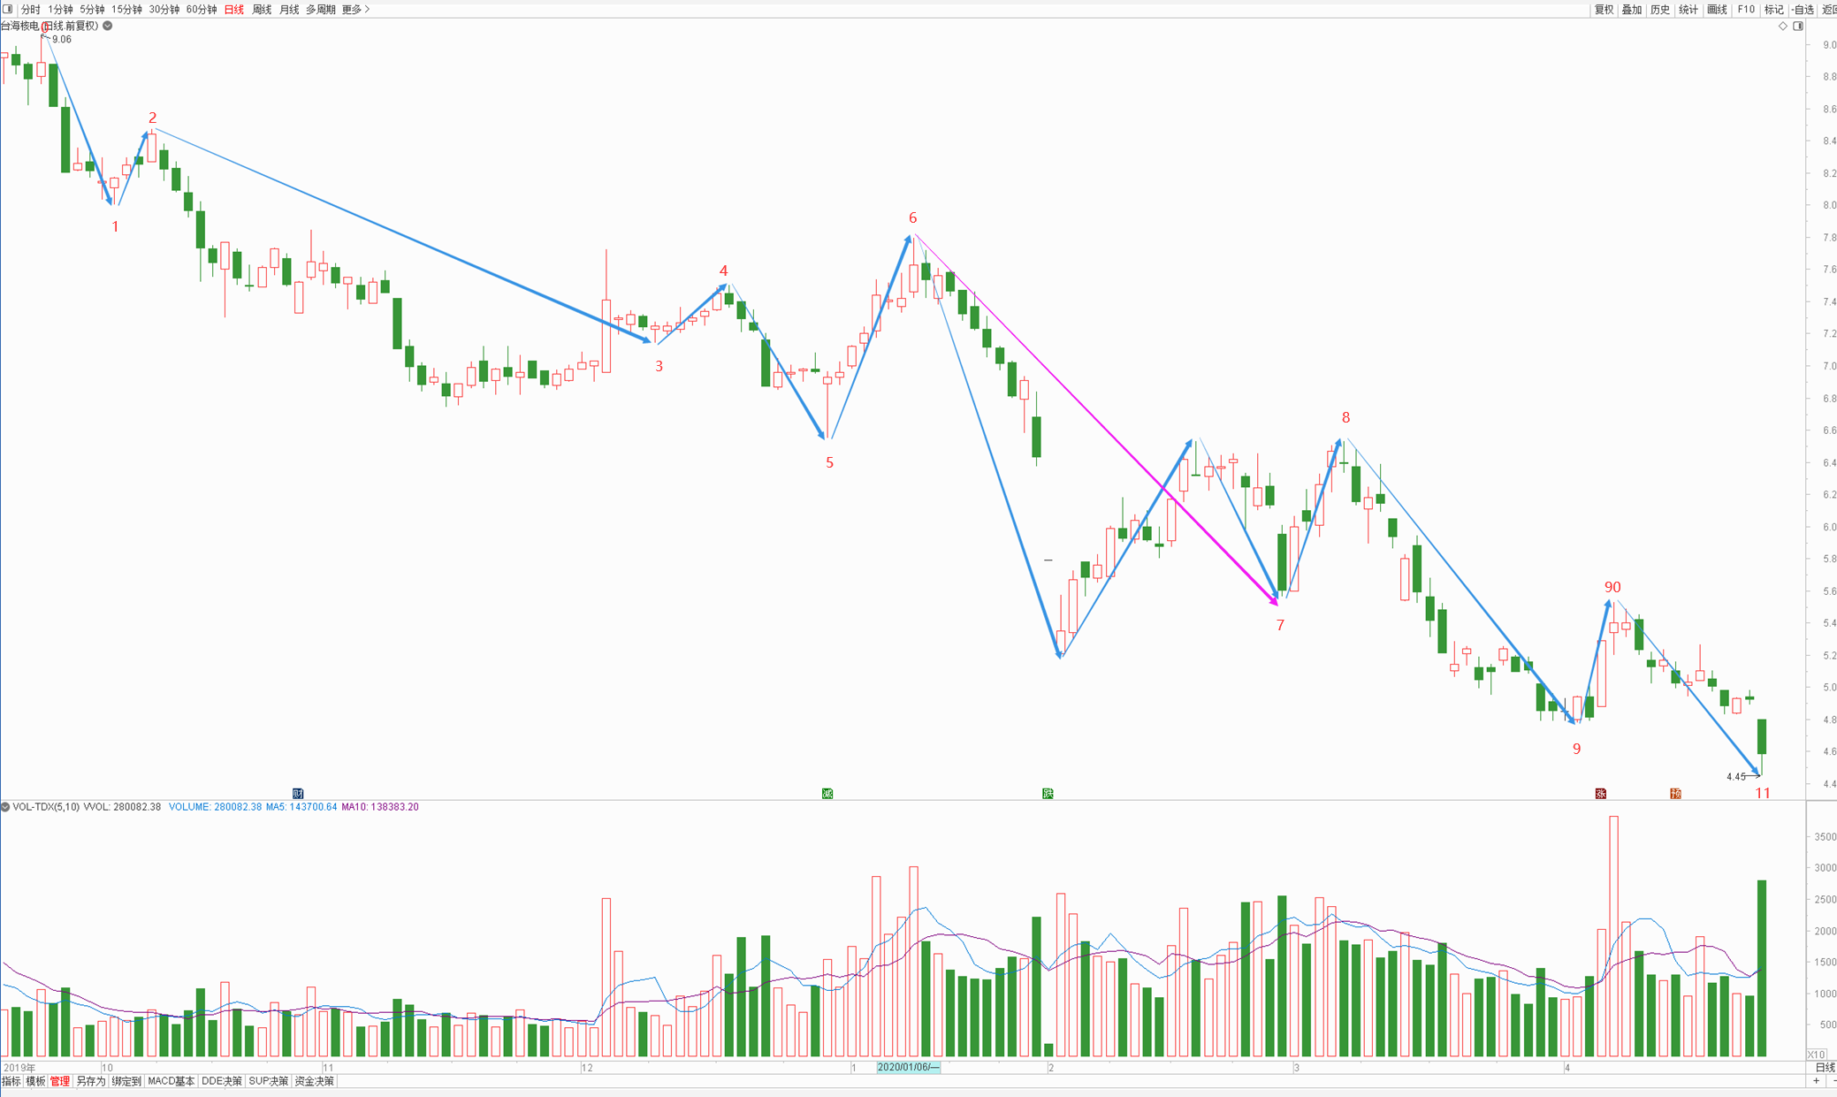Open the 统计 statistics button
The width and height of the screenshot is (1837, 1097).
1688,9
